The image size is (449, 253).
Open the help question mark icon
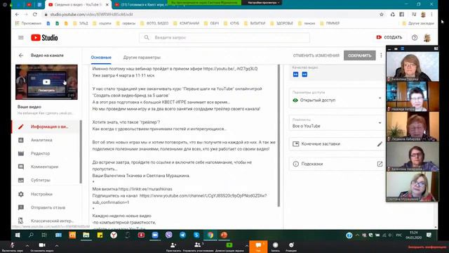coord(415,37)
